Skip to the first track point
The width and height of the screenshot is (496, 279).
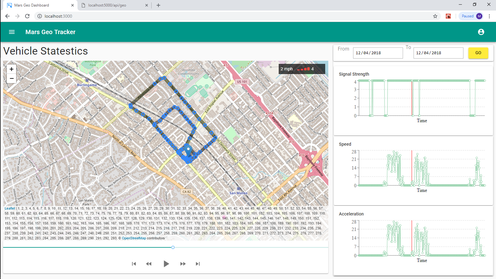pos(134,264)
